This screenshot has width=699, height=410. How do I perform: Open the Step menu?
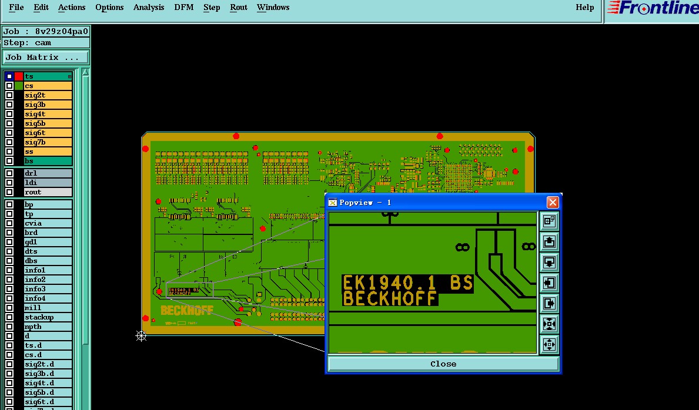212,7
